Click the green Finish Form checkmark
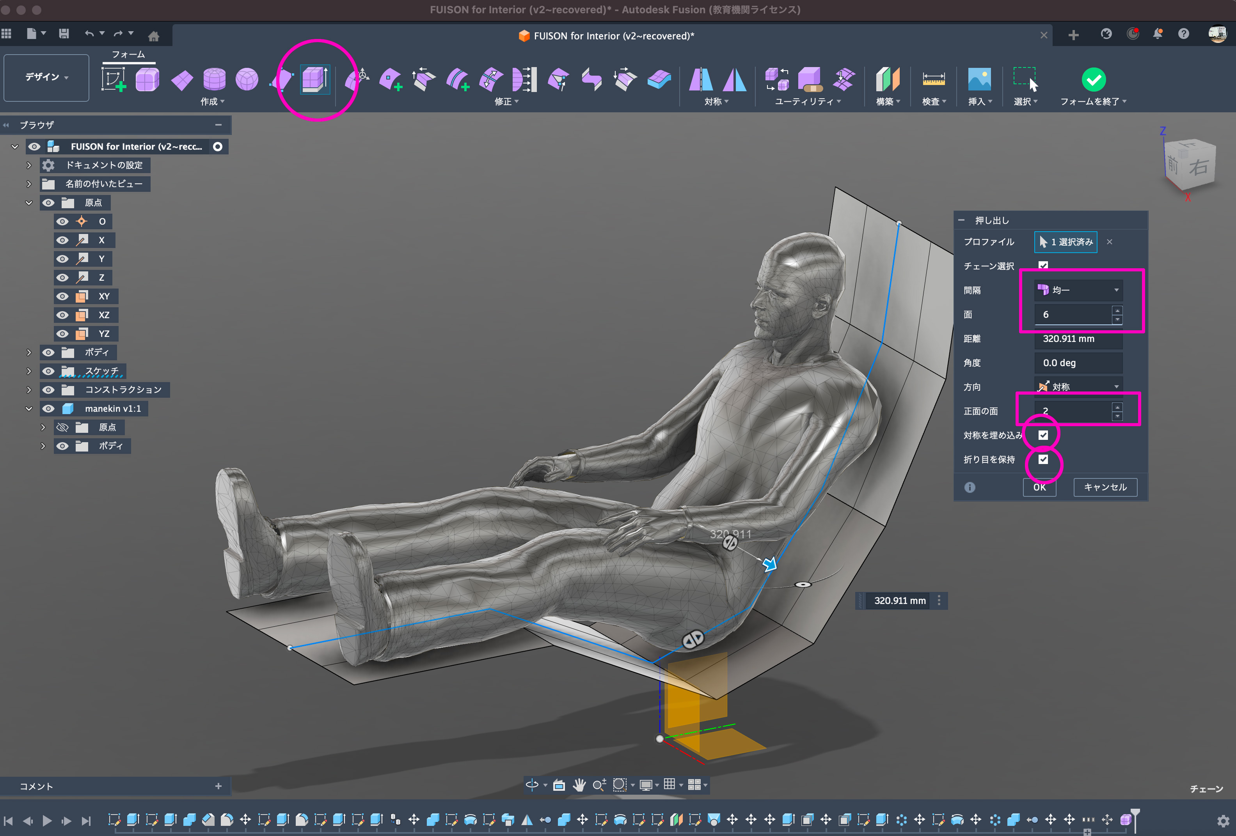This screenshot has height=836, width=1236. coord(1094,80)
